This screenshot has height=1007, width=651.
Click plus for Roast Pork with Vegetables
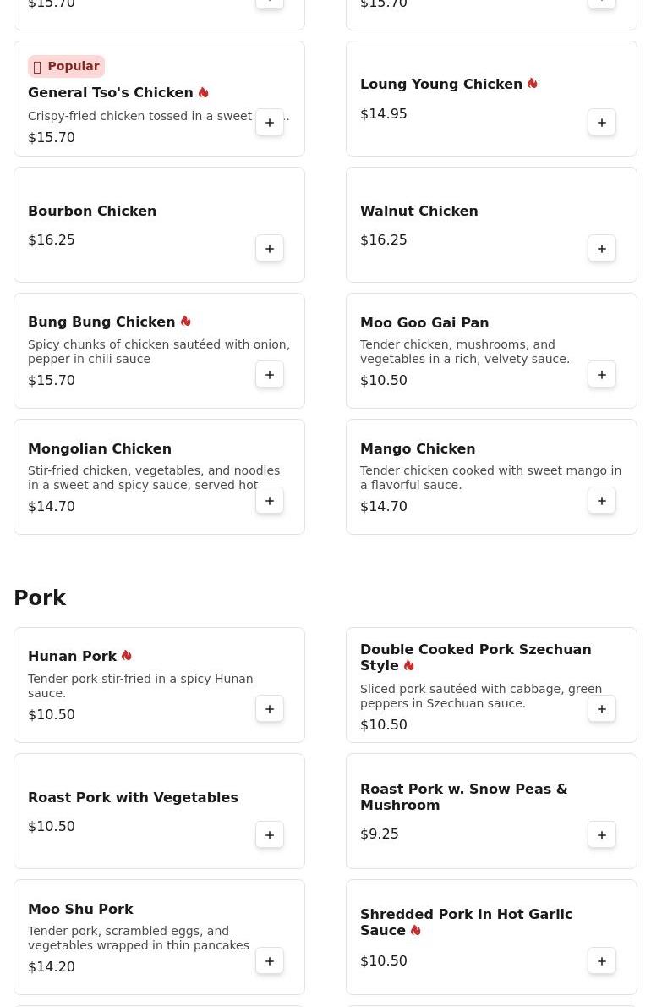pyautogui.click(x=270, y=835)
